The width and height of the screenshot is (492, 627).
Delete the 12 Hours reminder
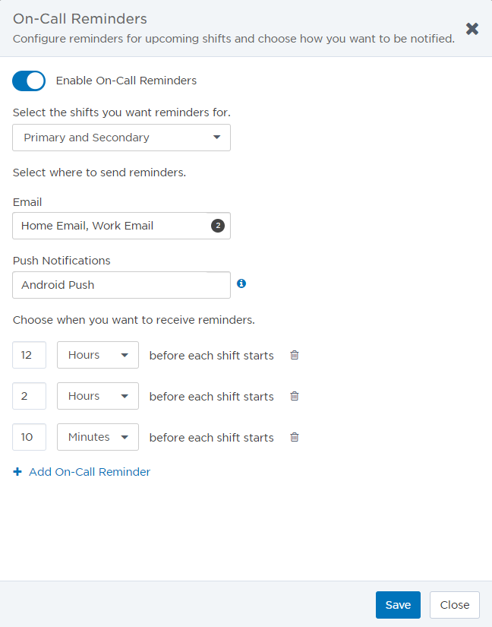[x=295, y=355]
